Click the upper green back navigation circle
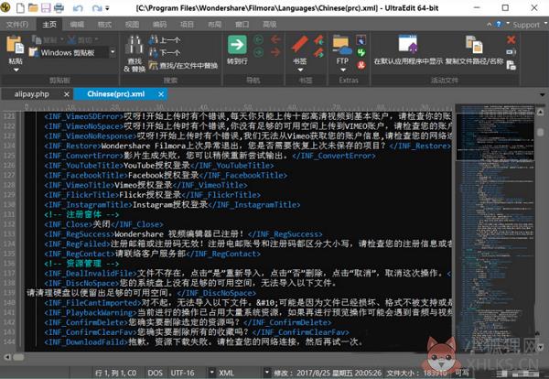This screenshot has height=379, width=549. [258, 40]
